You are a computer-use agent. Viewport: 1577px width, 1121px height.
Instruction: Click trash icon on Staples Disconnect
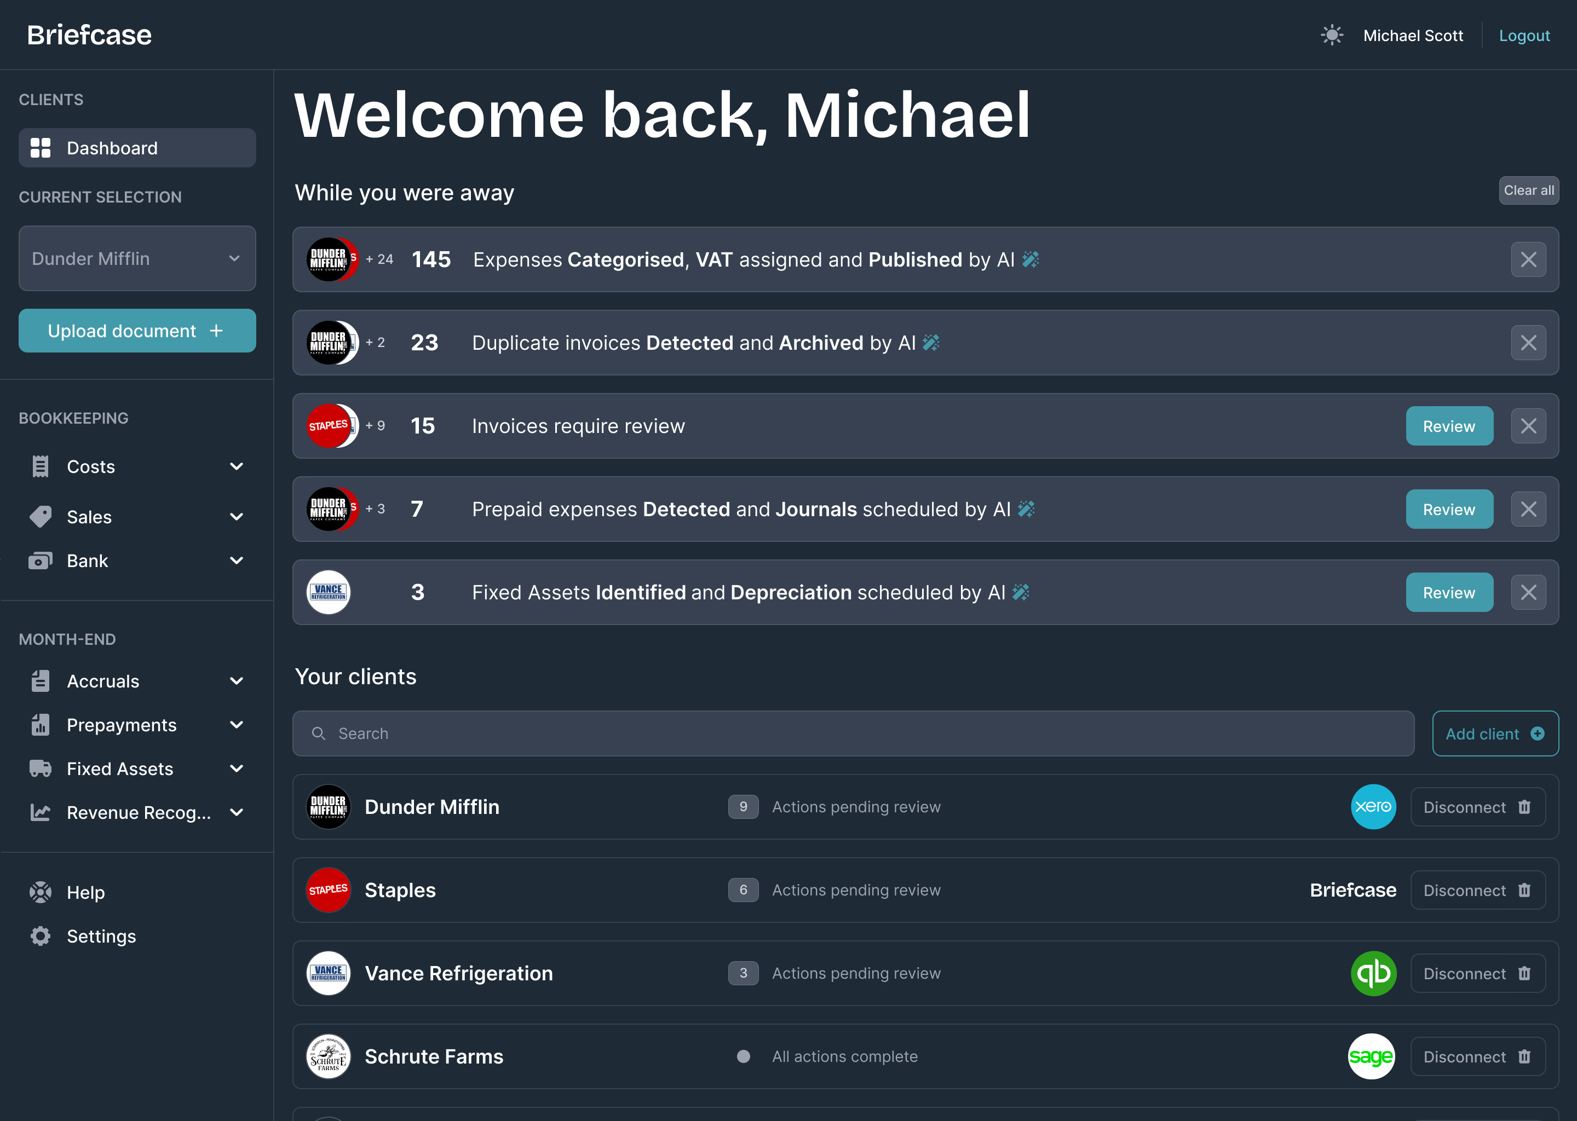tap(1524, 891)
